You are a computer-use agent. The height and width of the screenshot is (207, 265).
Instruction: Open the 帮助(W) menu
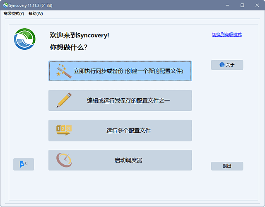point(36,14)
